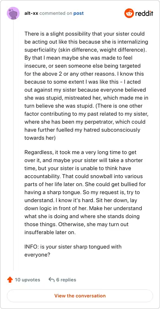Viewport: 160px width, 309px height.
Task: Click the "10 upvotes" count
Action: tap(27, 280)
